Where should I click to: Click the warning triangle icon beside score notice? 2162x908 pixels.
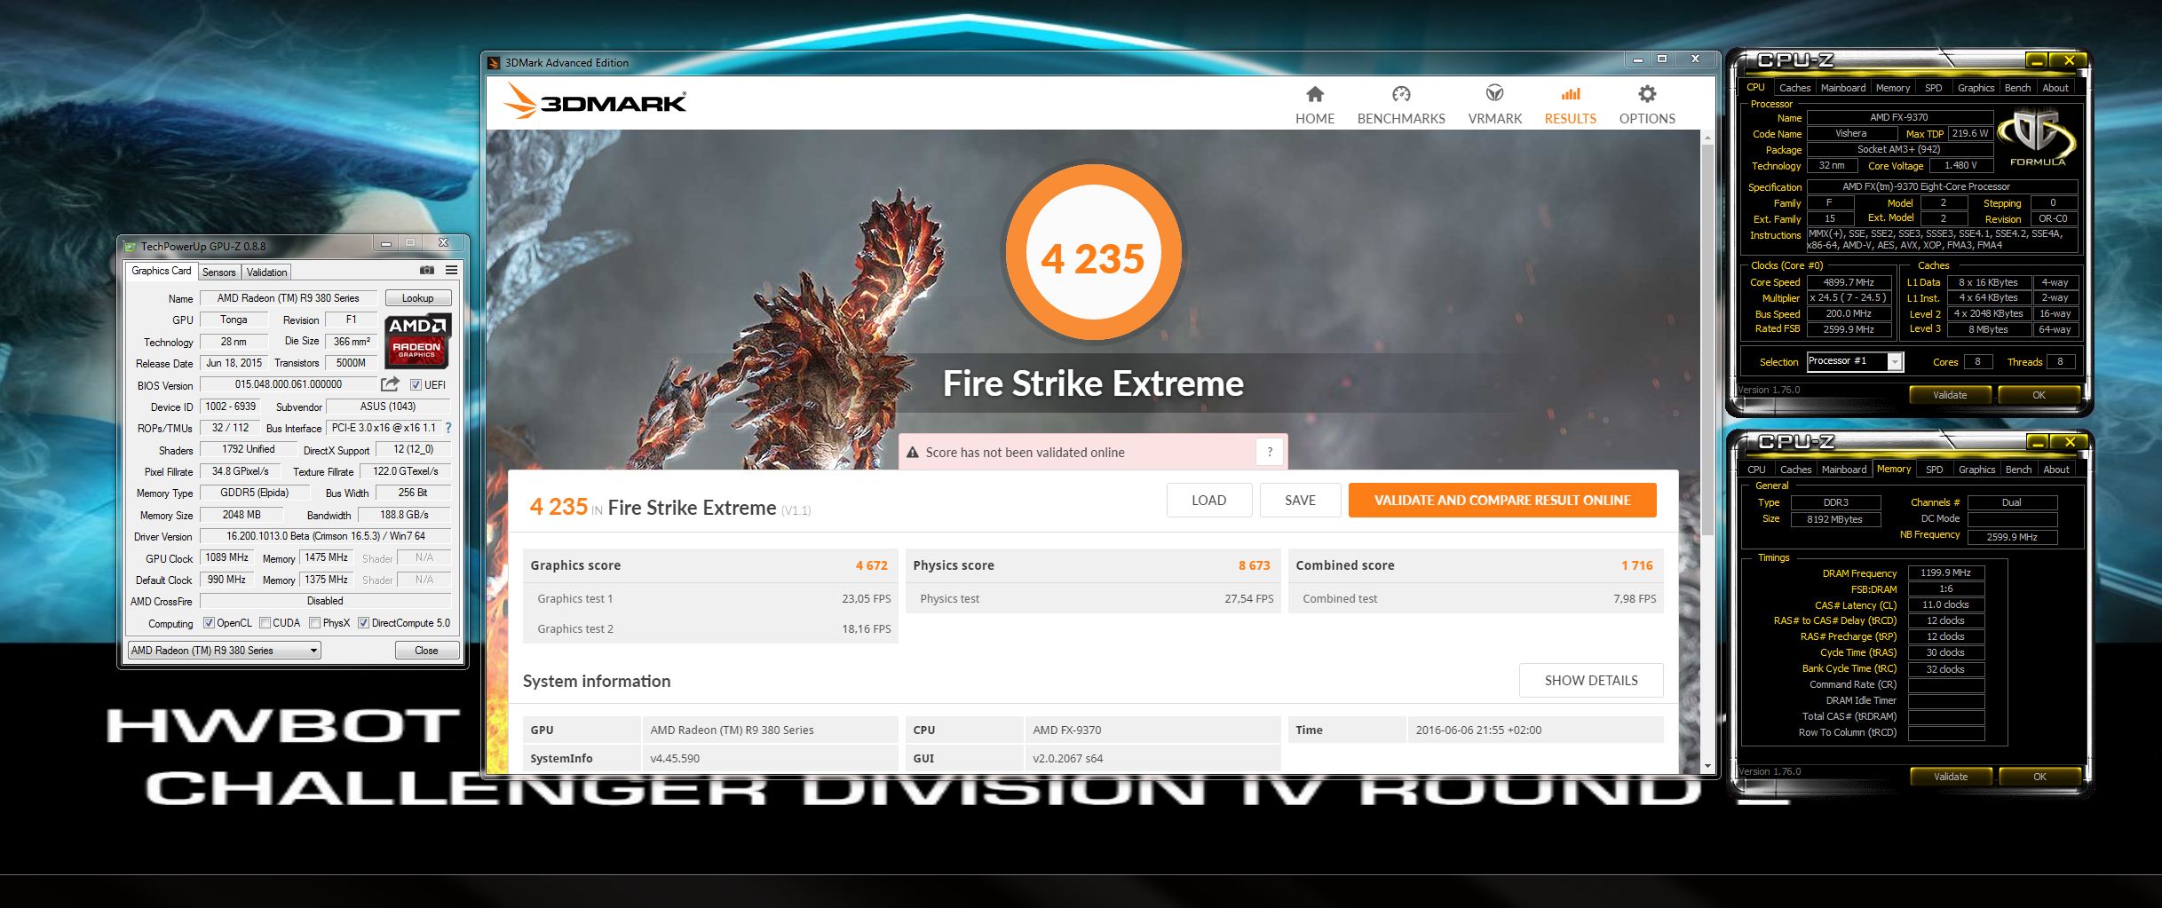click(912, 453)
